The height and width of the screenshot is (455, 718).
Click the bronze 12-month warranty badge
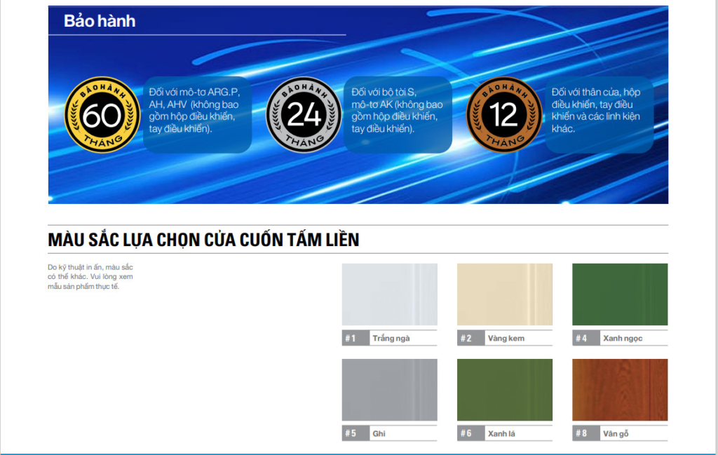tap(503, 115)
